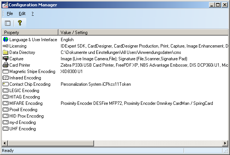Screen dimensions: 230x155
Task: Open the File menu
Action: point(10,13)
